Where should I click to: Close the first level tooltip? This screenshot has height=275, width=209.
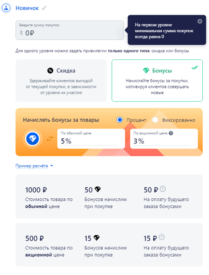[x=200, y=21]
